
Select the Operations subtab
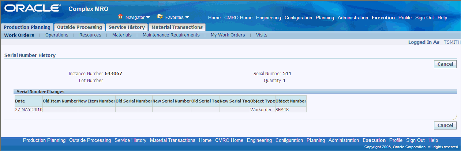coord(57,35)
